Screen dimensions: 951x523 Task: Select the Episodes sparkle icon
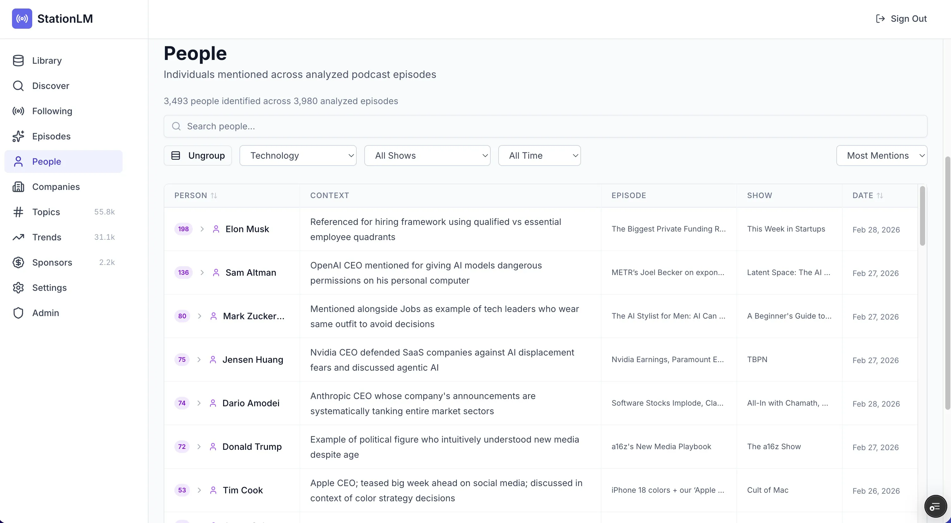[x=18, y=136]
